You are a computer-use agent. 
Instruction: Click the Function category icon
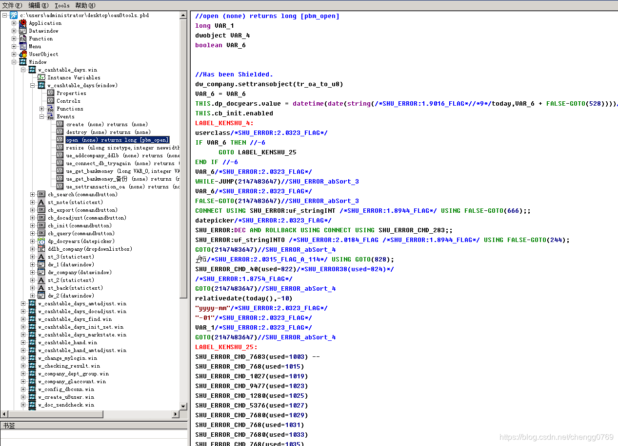(23, 38)
